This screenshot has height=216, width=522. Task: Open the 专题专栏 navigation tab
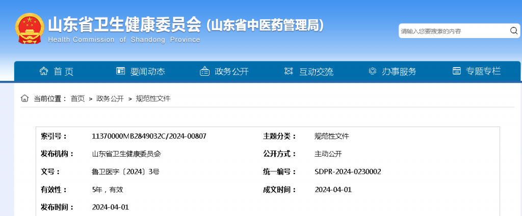(483, 71)
